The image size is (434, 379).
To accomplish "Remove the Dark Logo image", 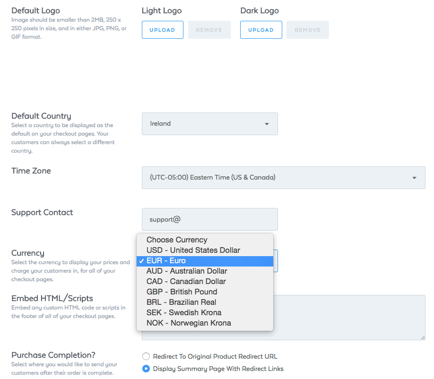I will click(x=307, y=30).
